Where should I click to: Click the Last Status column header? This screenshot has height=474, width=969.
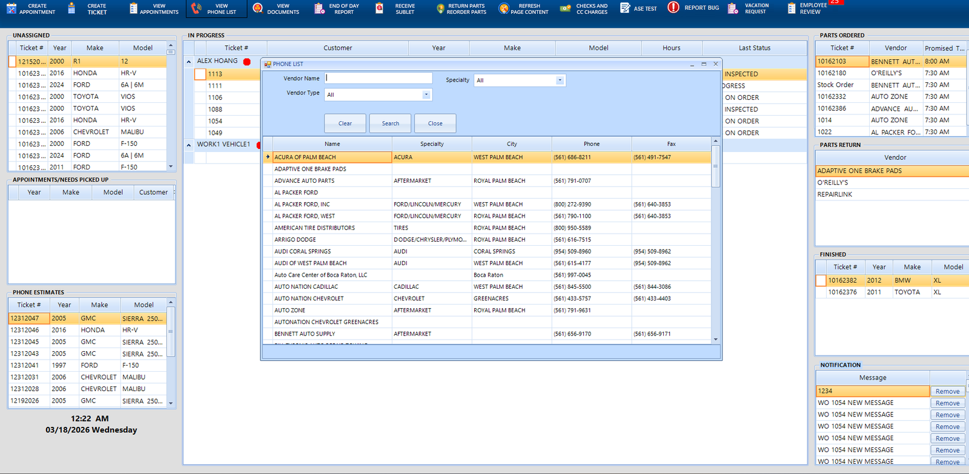point(755,48)
